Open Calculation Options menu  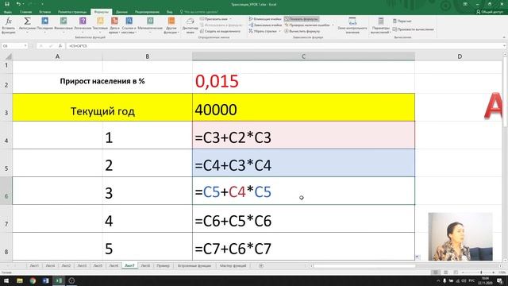click(381, 25)
